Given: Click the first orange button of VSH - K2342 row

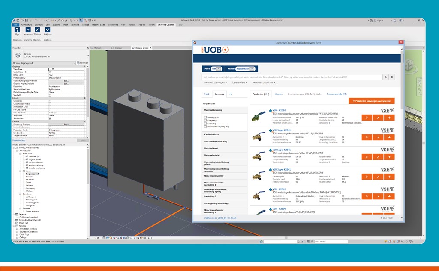Looking at the screenshot, I should click(x=367, y=197).
